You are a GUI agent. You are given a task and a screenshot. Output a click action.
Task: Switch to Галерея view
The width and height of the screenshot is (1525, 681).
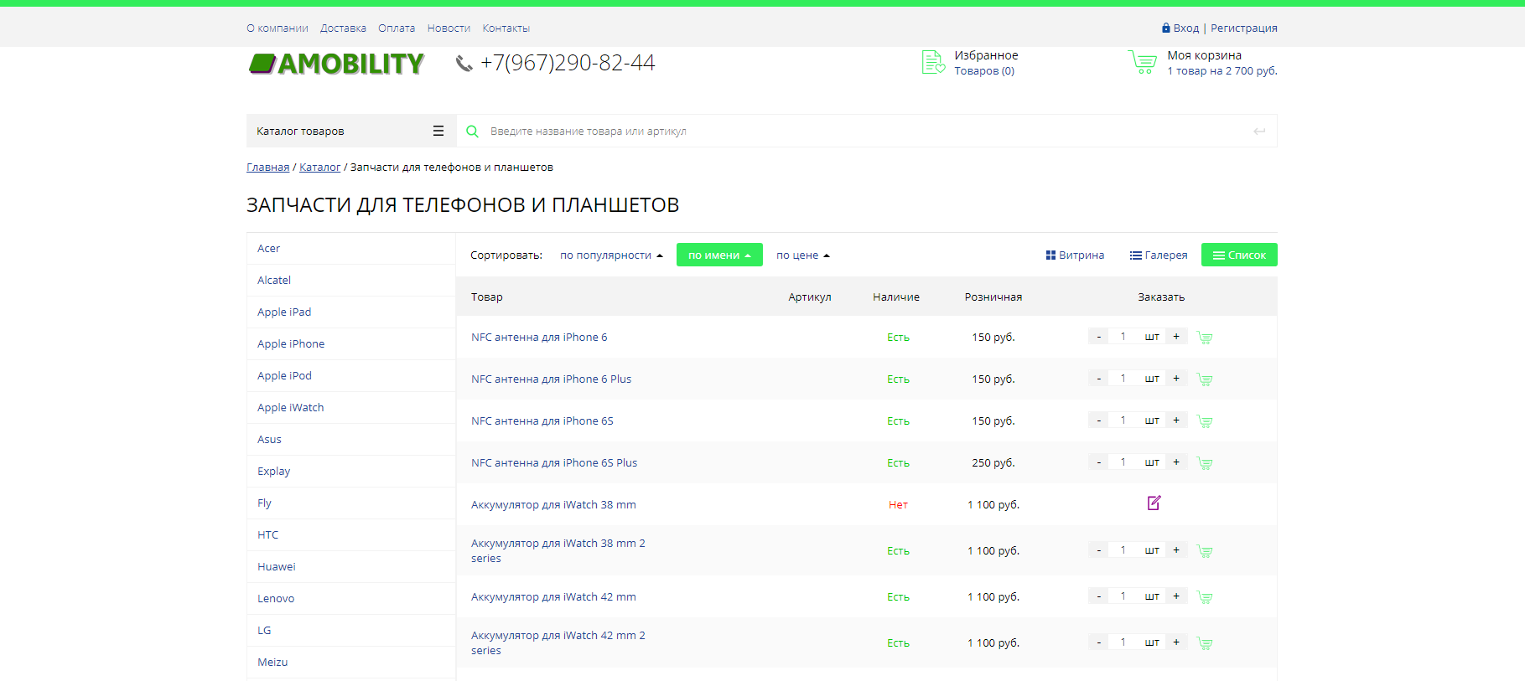(x=1159, y=255)
